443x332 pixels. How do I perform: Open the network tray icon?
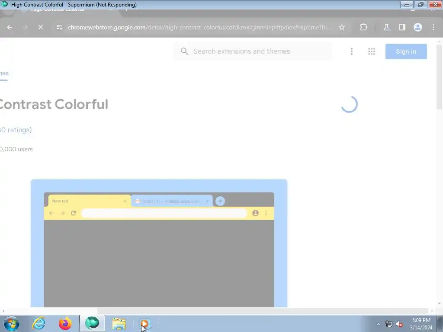[389, 324]
